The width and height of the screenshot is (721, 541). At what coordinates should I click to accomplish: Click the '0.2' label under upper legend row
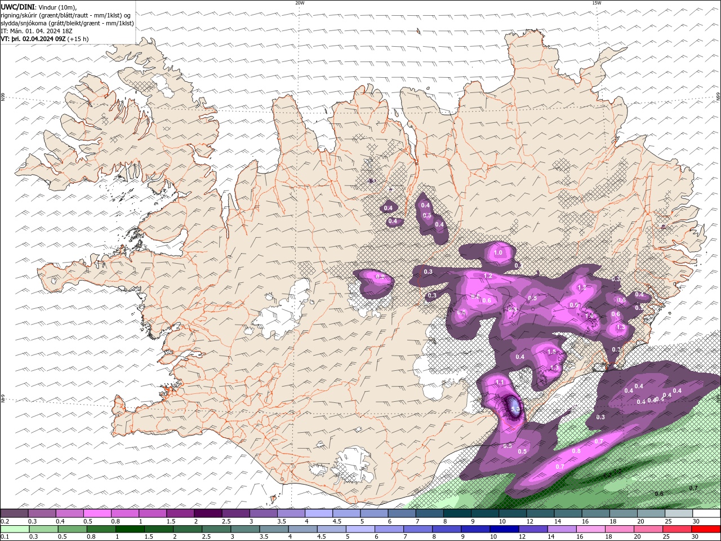(5, 521)
